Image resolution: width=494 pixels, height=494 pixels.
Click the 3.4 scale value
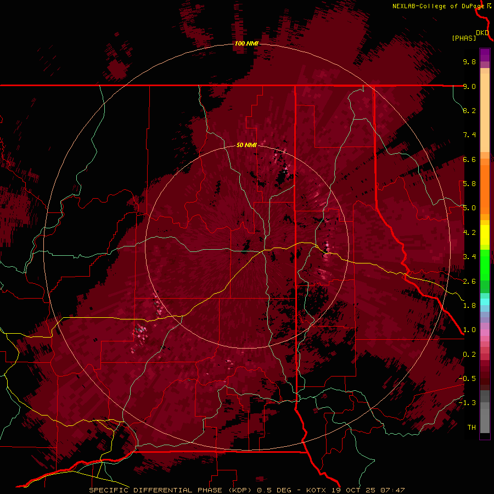pyautogui.click(x=469, y=257)
